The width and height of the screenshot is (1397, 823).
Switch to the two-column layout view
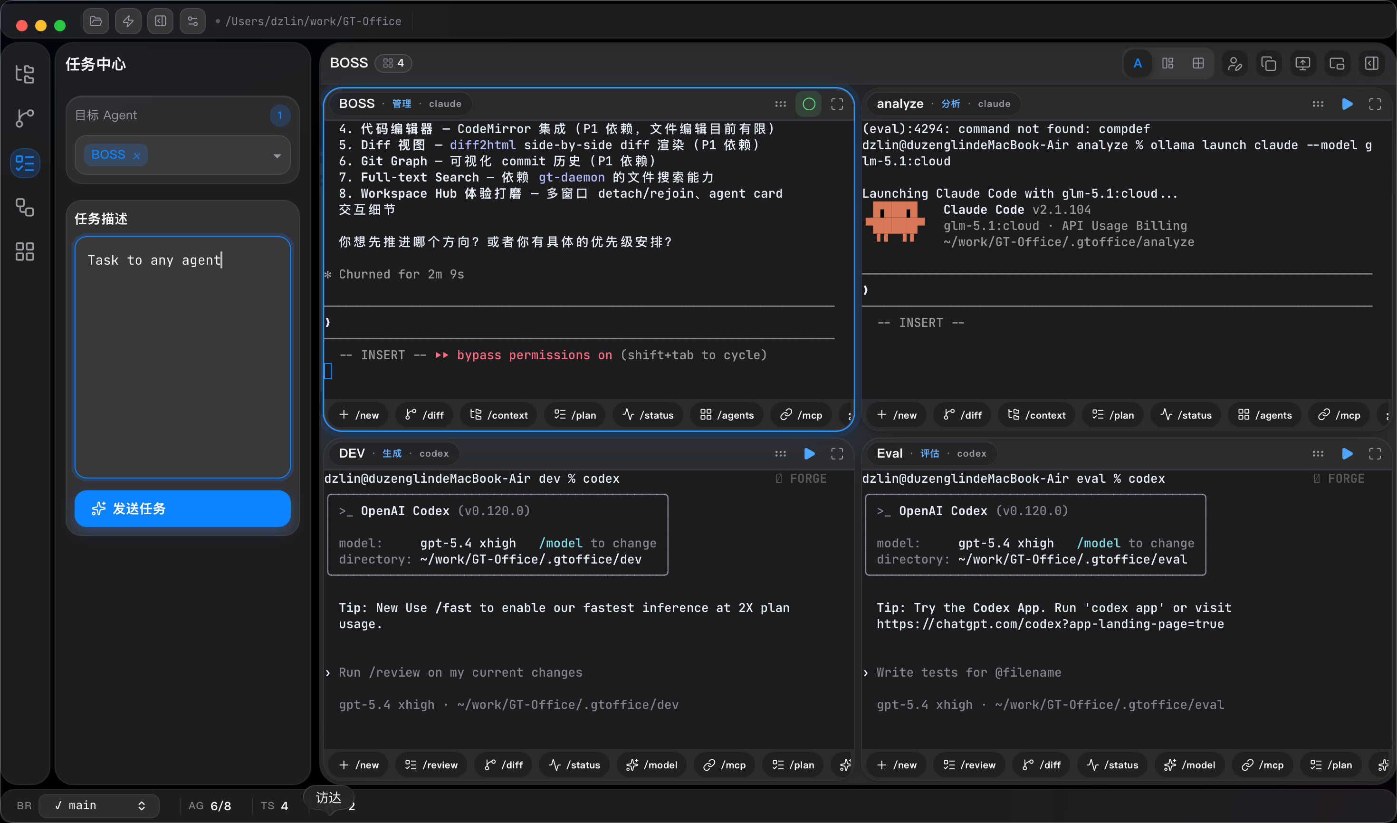point(1167,63)
